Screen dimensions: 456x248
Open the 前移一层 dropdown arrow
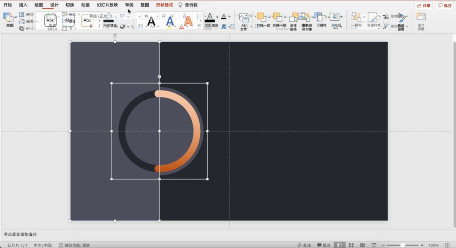pyautogui.click(x=269, y=17)
